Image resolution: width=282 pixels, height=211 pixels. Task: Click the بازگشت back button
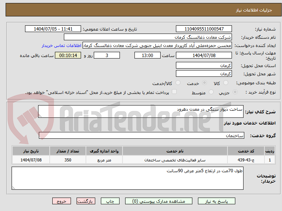coord(86,201)
